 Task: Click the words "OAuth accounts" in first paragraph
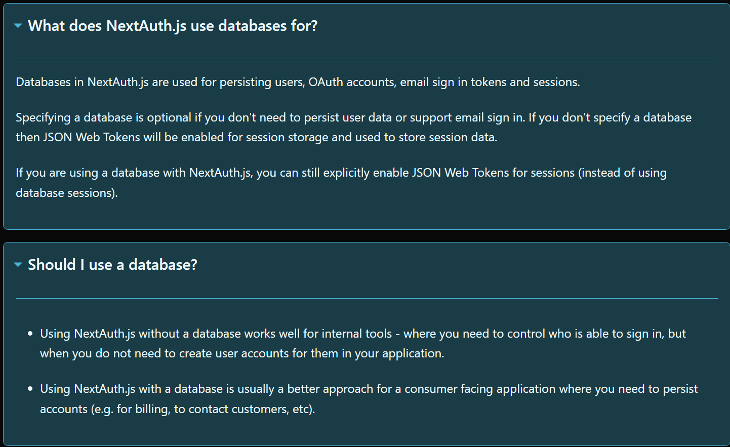[x=352, y=82]
